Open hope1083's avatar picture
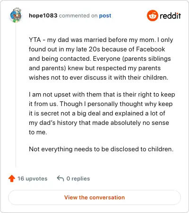 (16, 15)
